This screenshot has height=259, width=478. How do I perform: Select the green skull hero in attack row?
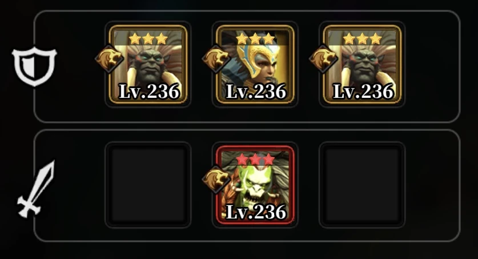click(x=255, y=185)
